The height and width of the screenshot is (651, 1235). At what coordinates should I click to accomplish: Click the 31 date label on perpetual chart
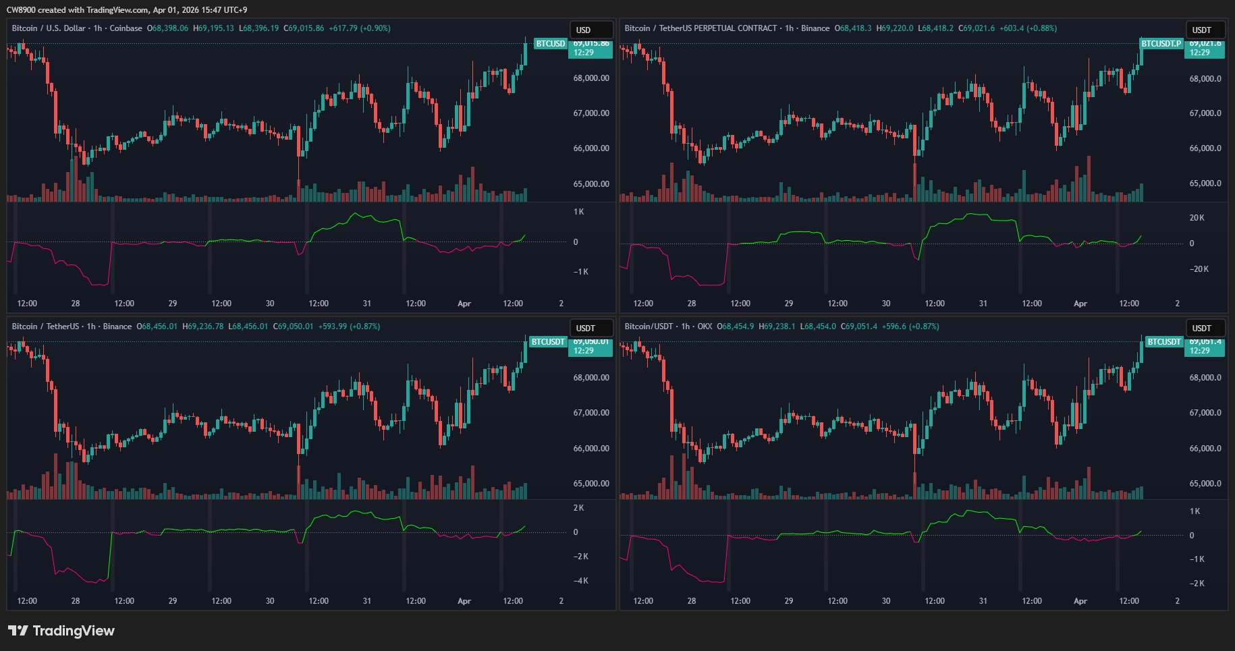coord(983,304)
